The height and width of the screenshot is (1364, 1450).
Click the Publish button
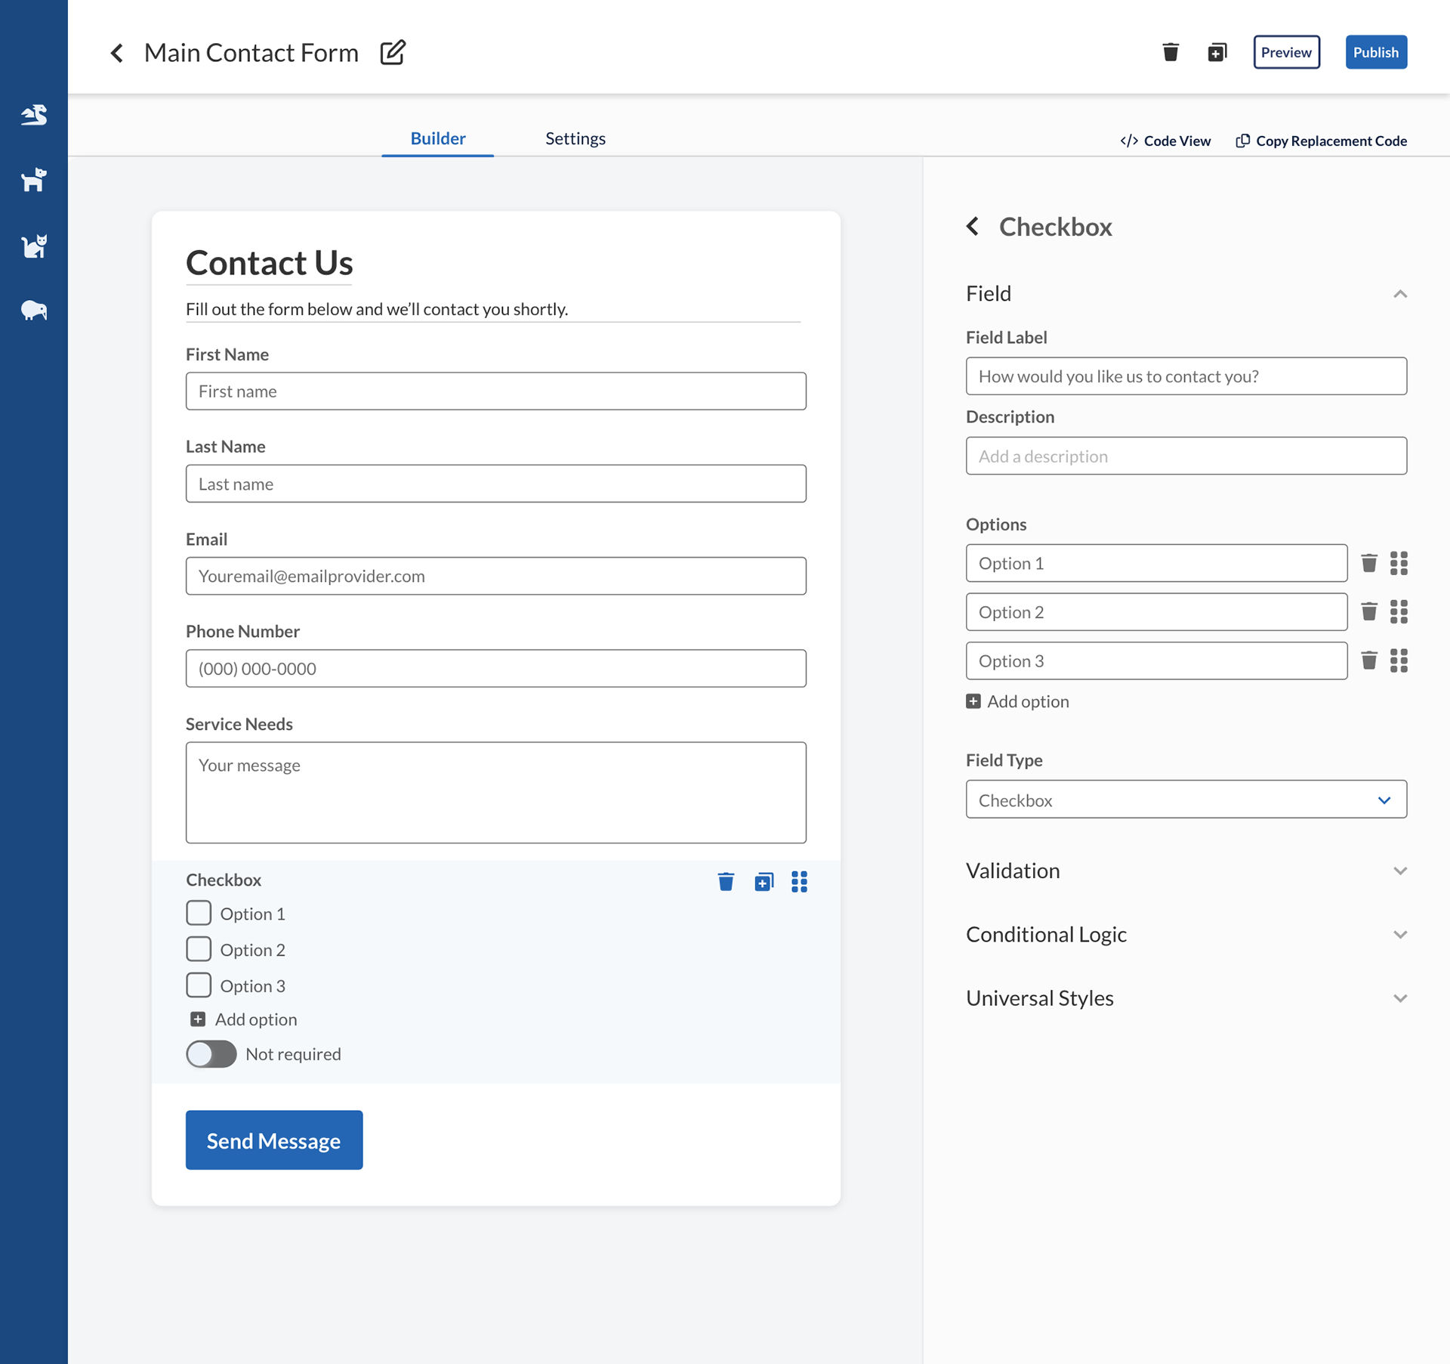[1376, 52]
